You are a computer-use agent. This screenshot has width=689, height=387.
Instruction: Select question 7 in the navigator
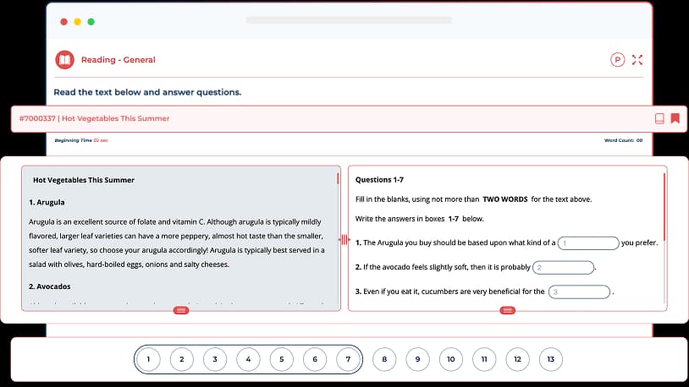point(348,359)
